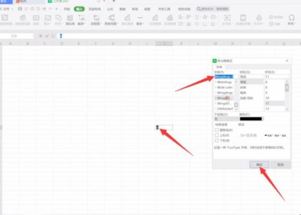The width and height of the screenshot is (301, 215).
Task: Open the symbol (符号) omega icon
Action: [x=292, y=18]
